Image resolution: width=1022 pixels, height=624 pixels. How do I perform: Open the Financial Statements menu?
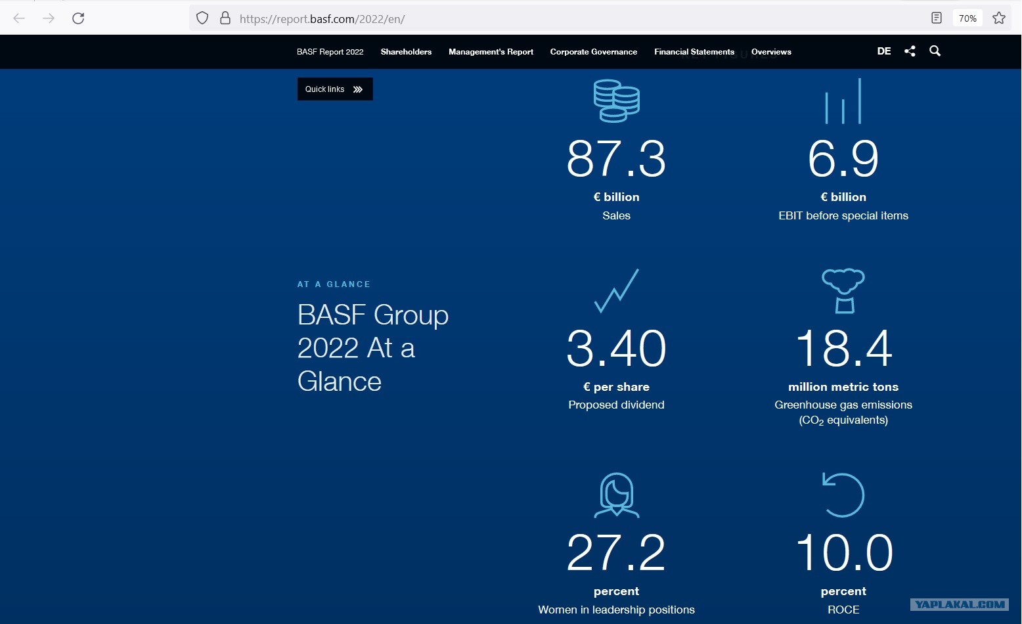click(694, 52)
